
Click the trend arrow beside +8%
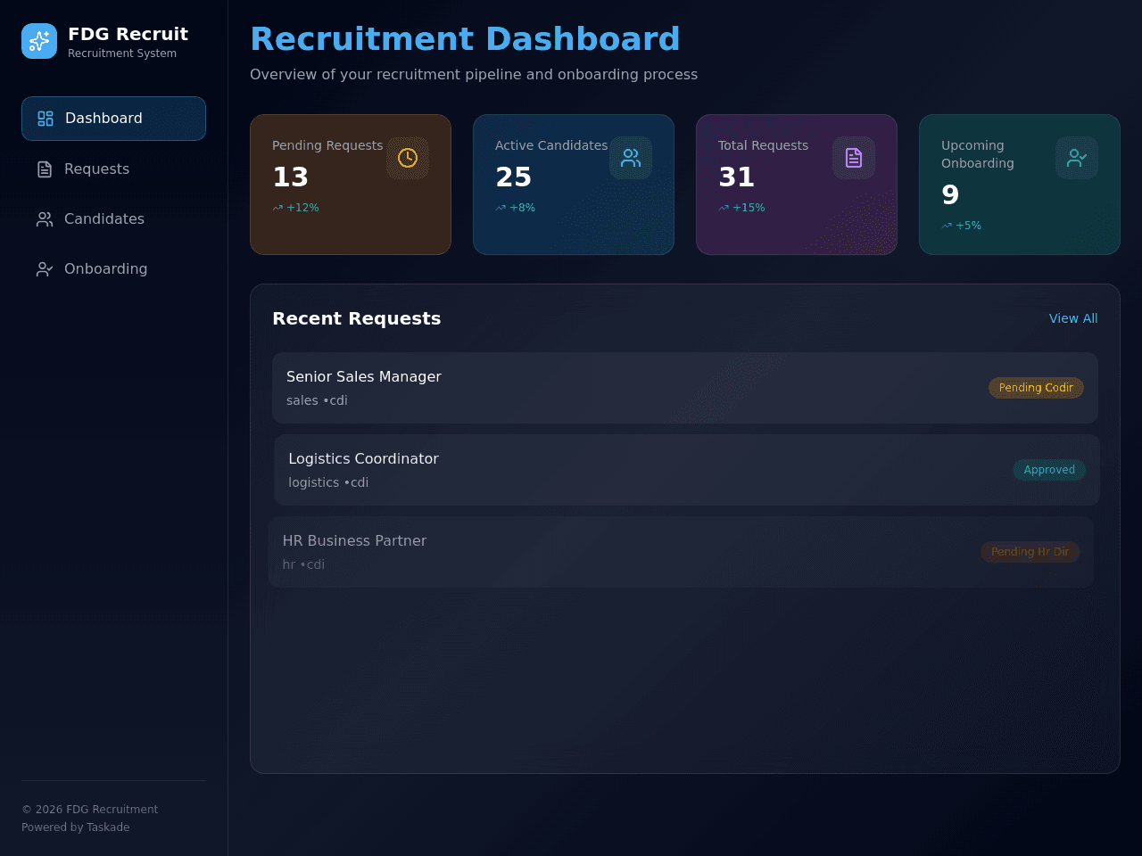click(x=501, y=208)
